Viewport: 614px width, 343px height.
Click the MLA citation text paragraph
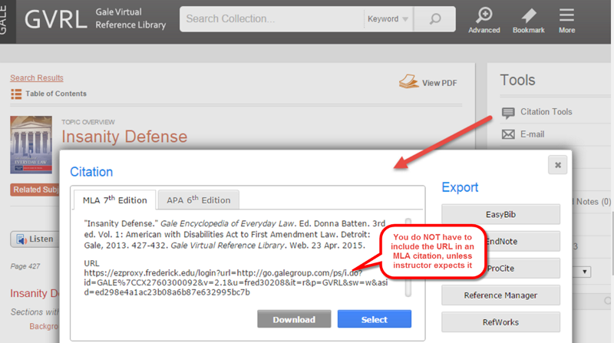(x=235, y=235)
